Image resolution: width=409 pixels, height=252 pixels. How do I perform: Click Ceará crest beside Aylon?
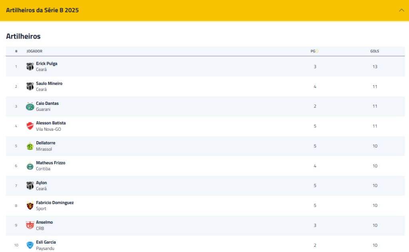[30, 186]
